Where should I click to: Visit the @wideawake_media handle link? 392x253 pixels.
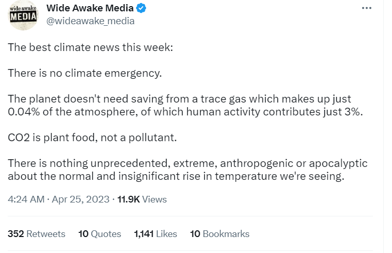(x=90, y=21)
